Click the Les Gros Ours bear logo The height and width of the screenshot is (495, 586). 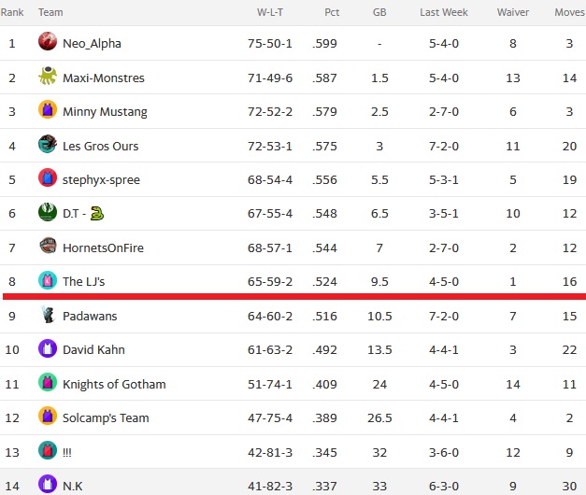tap(48, 144)
